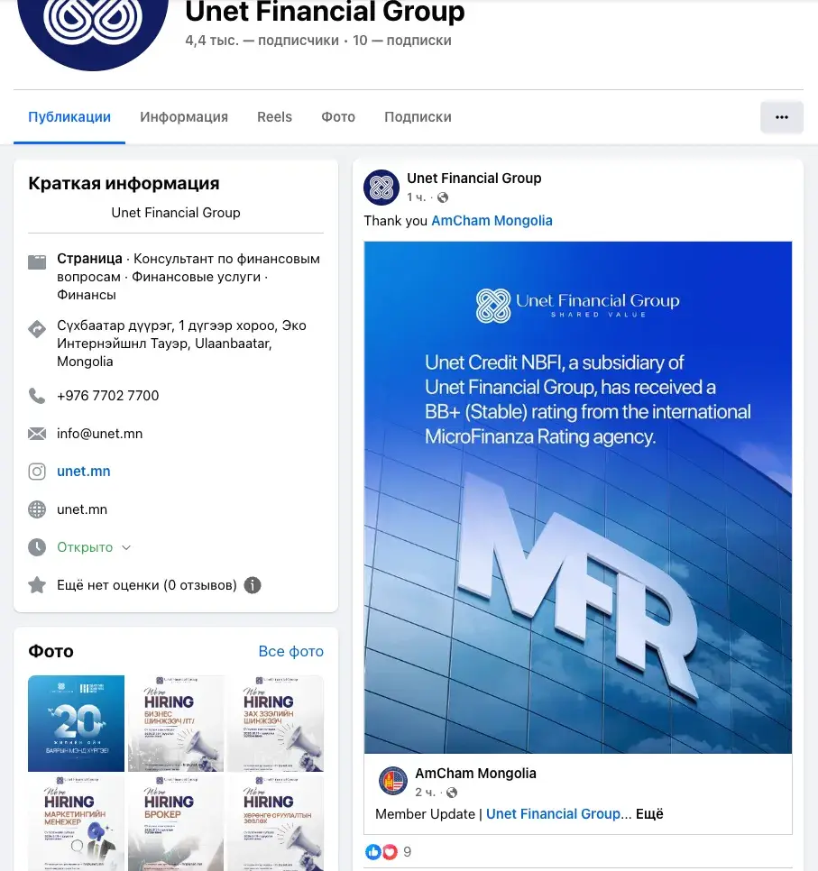The image size is (818, 871).
Task: Click the like reaction icon under the post
Action: (372, 851)
